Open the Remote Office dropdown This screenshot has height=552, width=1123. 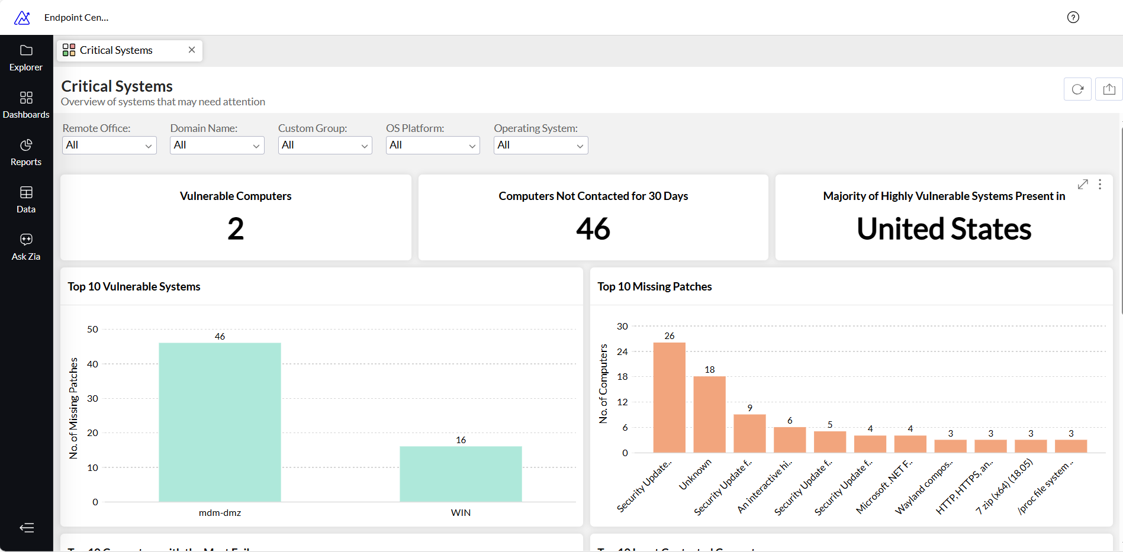click(x=109, y=145)
